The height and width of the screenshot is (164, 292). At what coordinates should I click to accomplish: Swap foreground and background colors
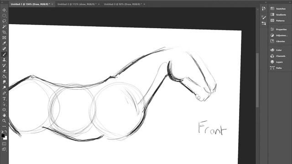pyautogui.click(x=6, y=131)
